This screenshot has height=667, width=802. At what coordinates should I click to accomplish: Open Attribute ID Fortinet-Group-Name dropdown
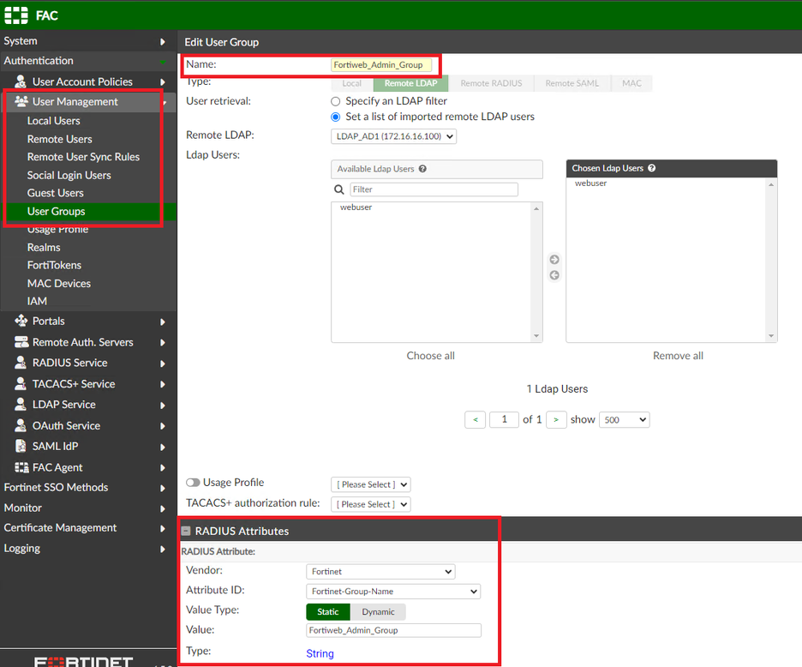393,592
